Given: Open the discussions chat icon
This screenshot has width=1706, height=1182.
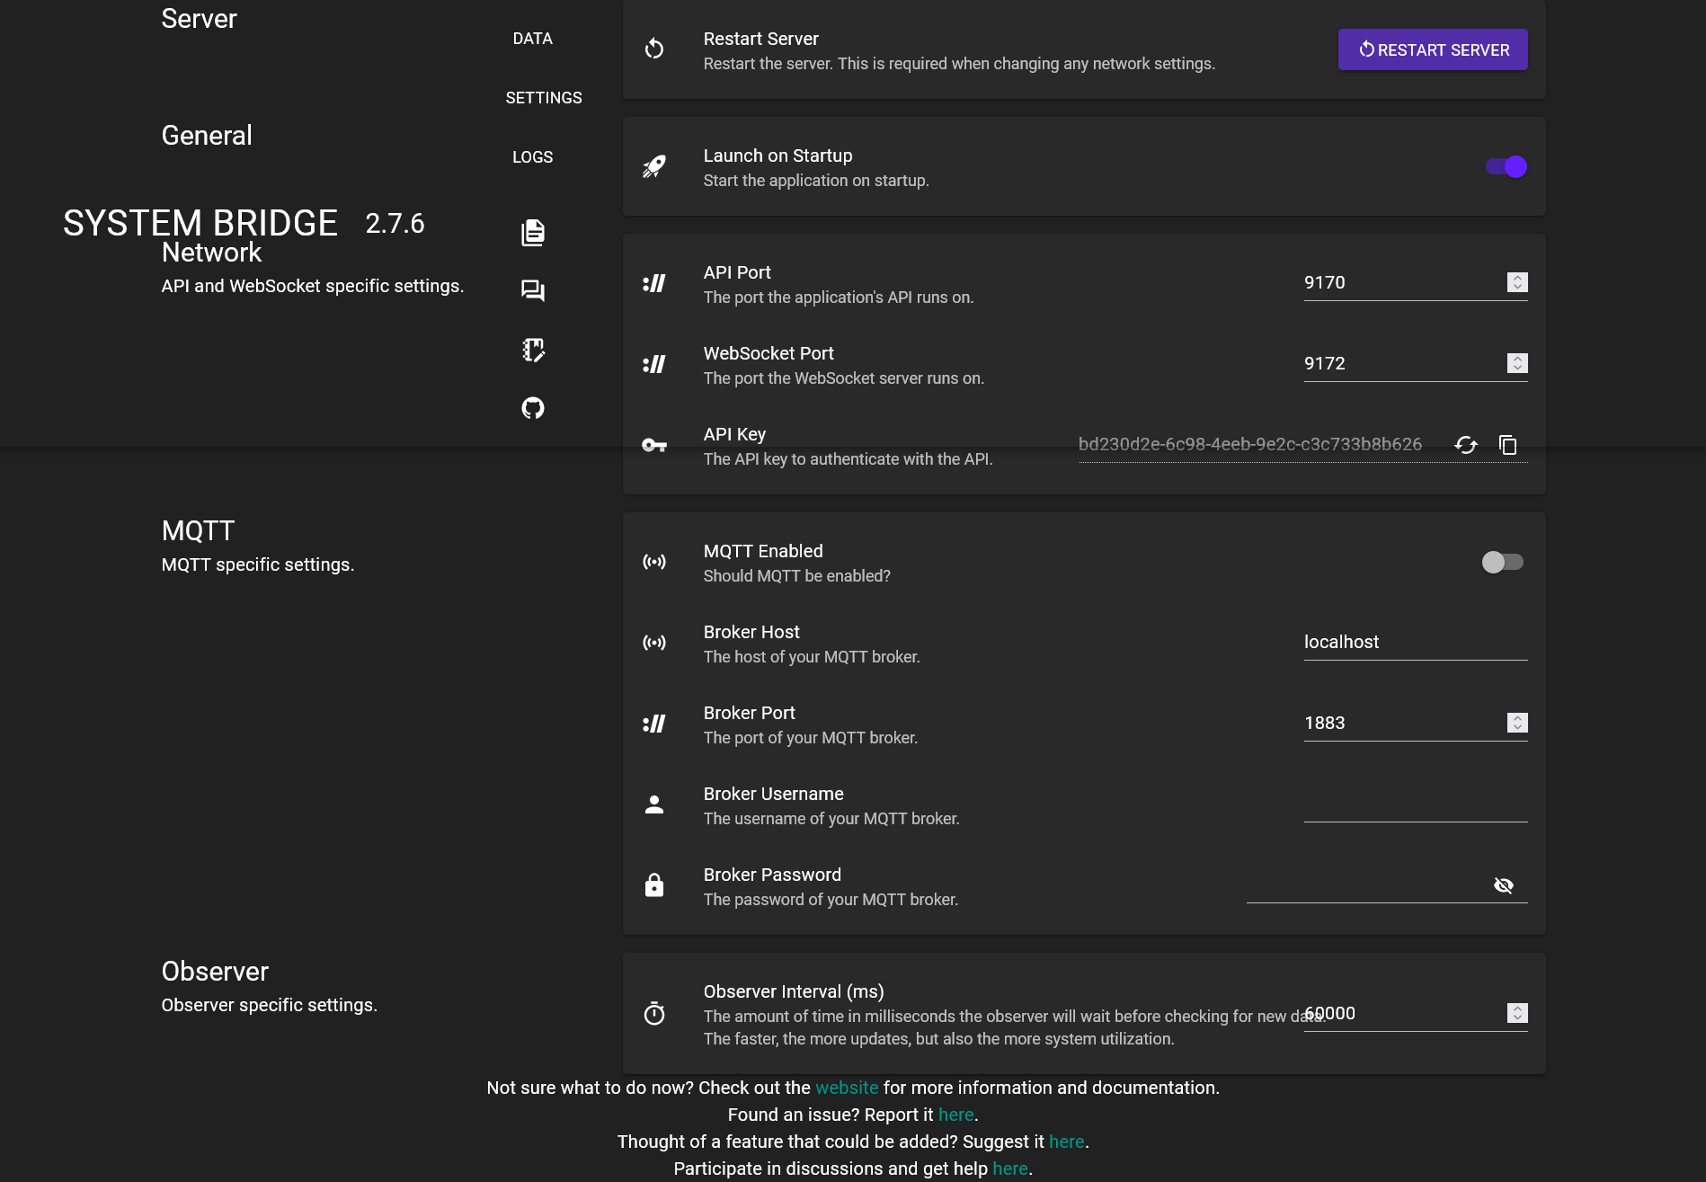Looking at the screenshot, I should pyautogui.click(x=533, y=290).
